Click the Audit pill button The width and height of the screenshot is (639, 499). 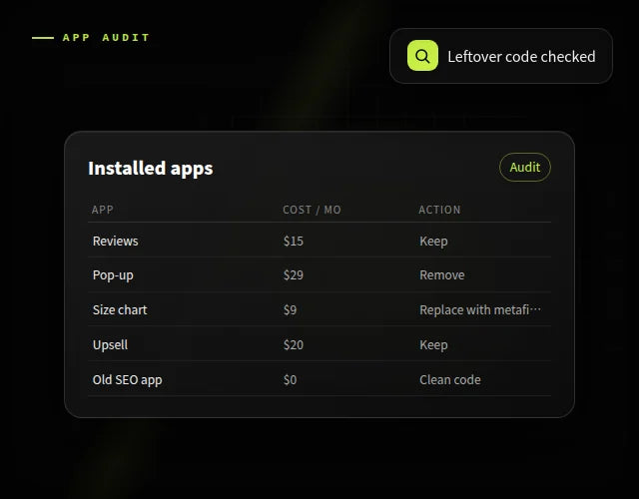point(525,167)
